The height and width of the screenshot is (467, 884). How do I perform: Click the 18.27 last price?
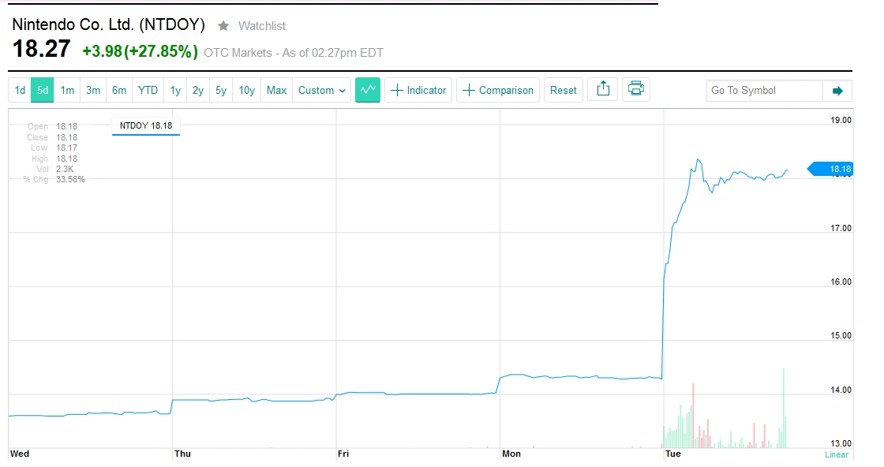click(x=41, y=49)
